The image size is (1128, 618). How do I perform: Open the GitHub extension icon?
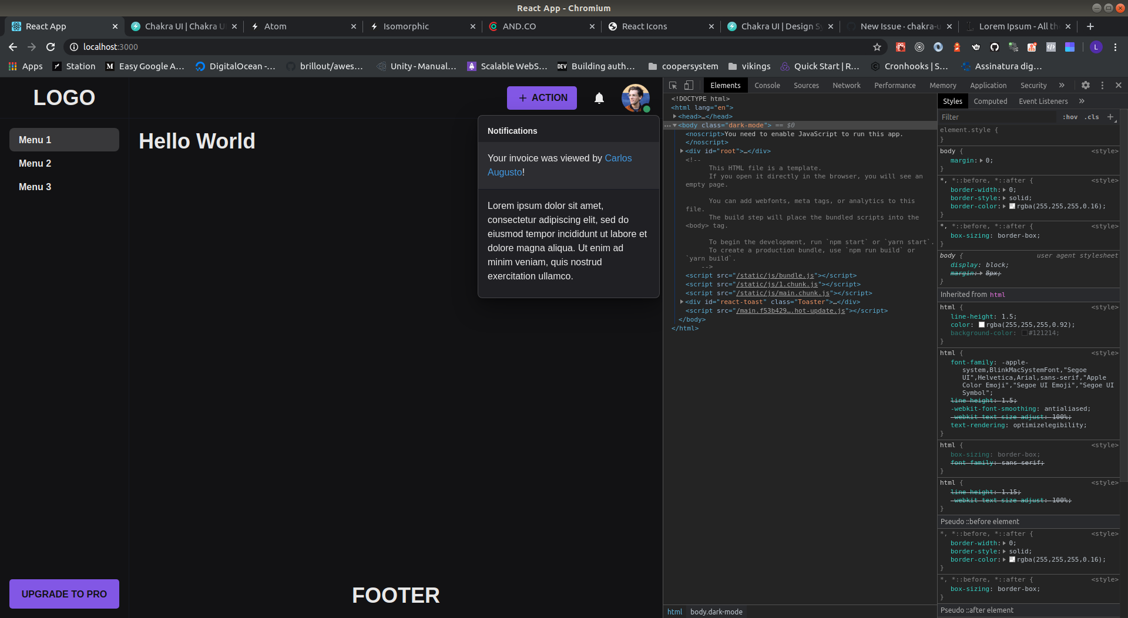(x=995, y=47)
